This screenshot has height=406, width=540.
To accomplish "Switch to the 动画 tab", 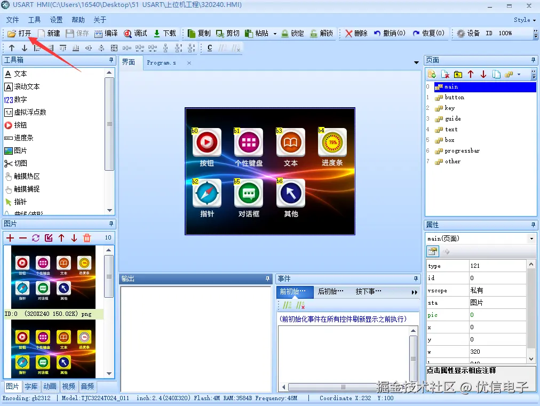I will point(50,386).
